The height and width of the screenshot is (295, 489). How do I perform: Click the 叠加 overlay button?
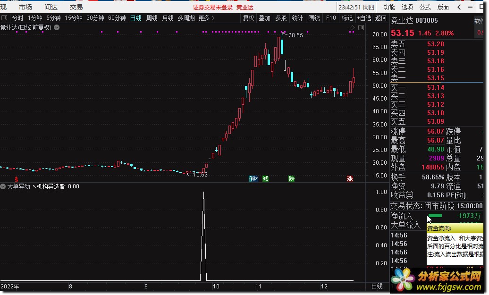click(x=264, y=18)
